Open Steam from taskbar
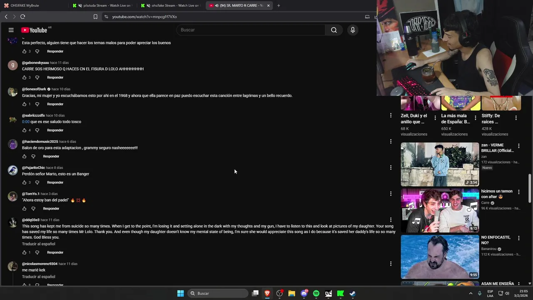533x300 pixels. (x=353, y=293)
